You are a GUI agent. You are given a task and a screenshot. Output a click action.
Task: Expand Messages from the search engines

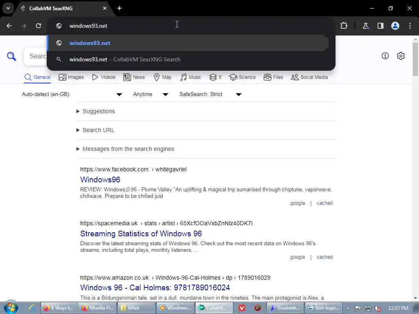coord(125,149)
